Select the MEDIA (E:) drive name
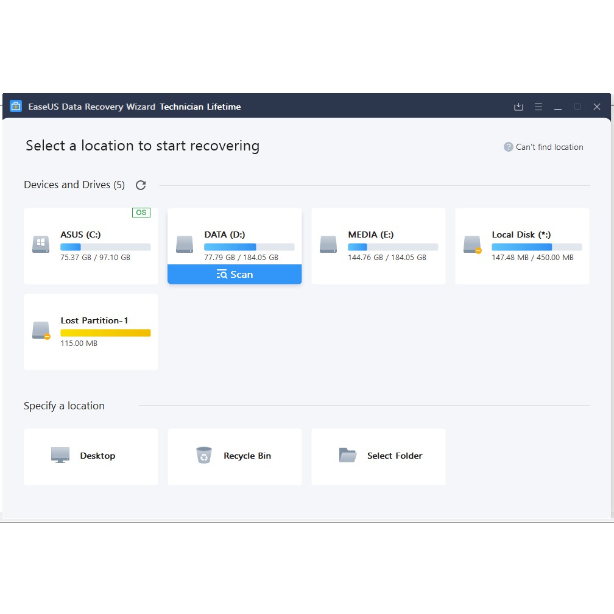The height and width of the screenshot is (614, 614). coord(371,235)
